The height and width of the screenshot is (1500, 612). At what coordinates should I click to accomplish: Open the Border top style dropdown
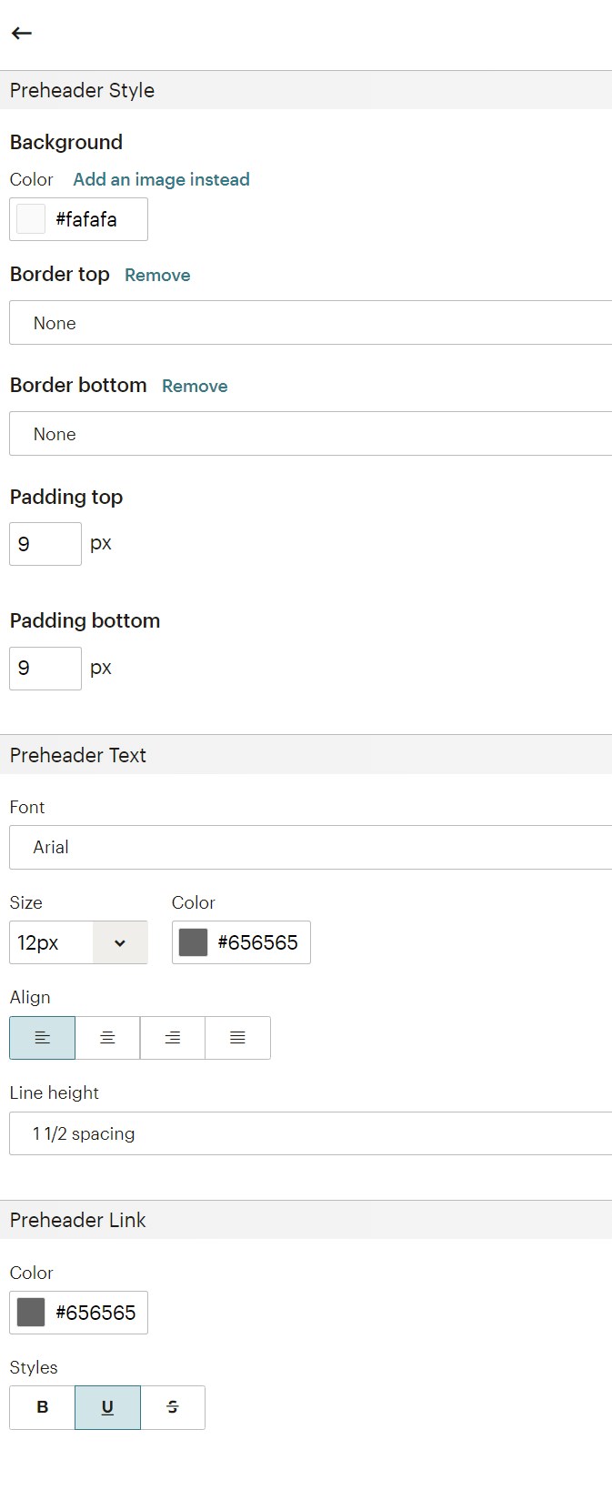(x=309, y=323)
